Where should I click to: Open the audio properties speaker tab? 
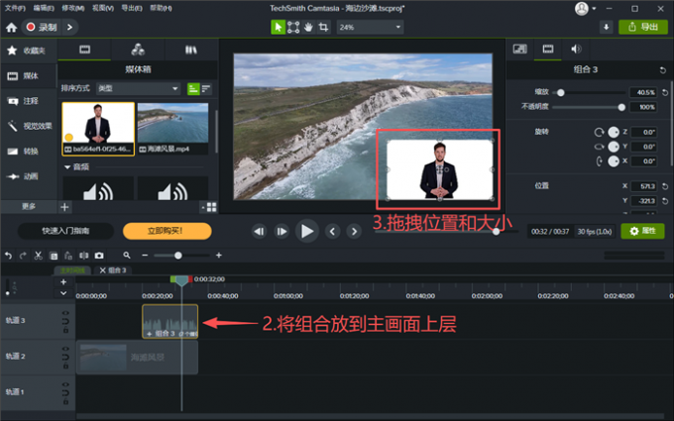click(576, 49)
